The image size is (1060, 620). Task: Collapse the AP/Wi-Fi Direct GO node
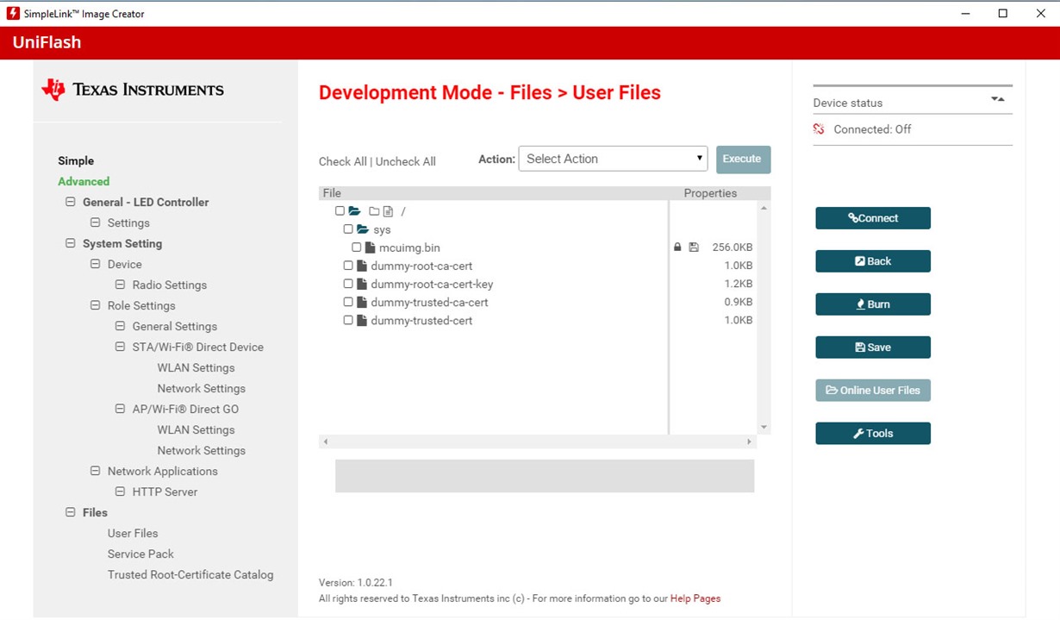tap(121, 409)
